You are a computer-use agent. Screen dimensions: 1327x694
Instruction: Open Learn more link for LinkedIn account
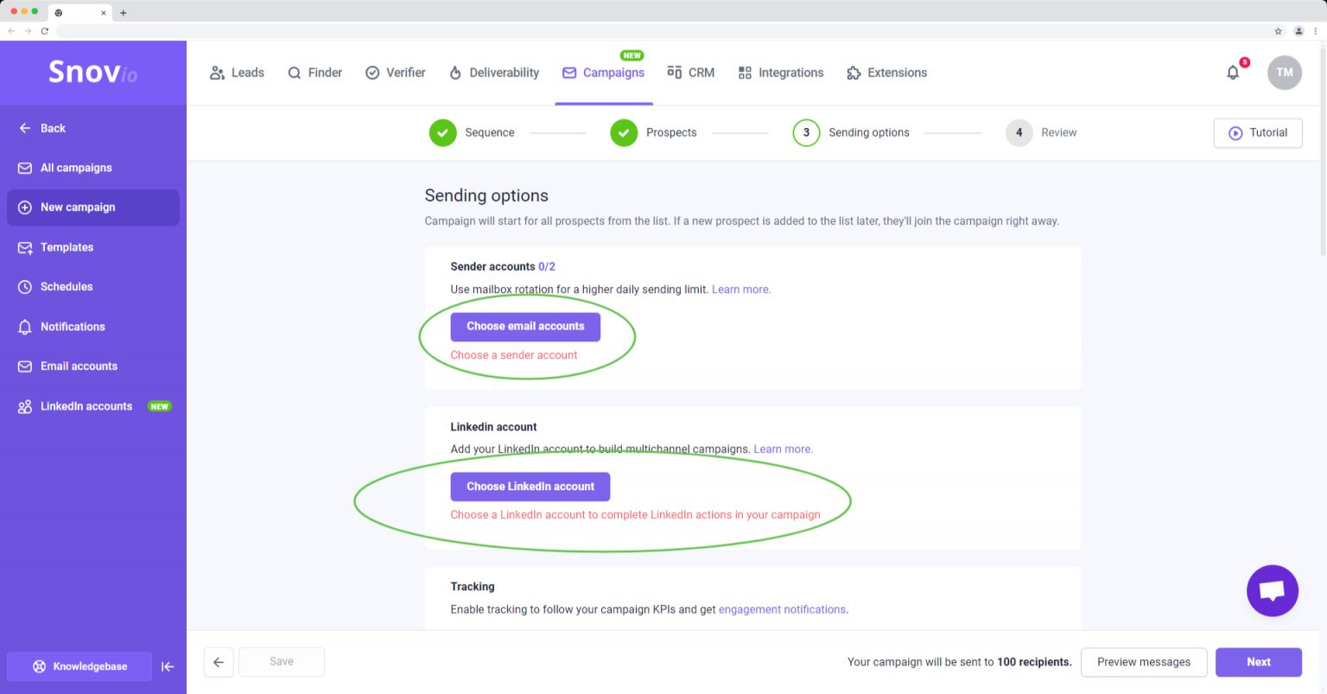[x=784, y=449]
